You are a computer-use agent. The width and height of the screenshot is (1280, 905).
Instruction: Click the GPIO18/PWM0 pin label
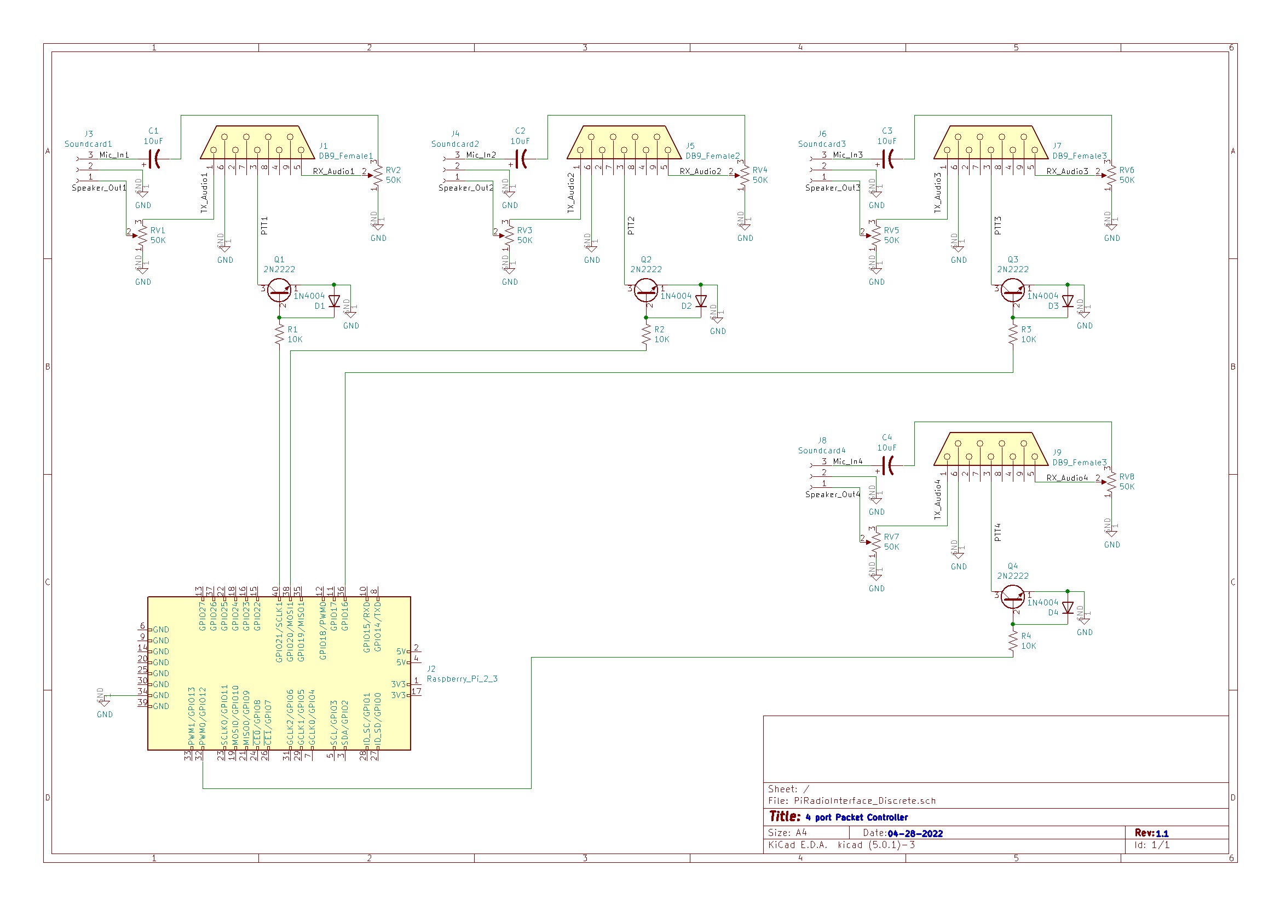(x=323, y=630)
